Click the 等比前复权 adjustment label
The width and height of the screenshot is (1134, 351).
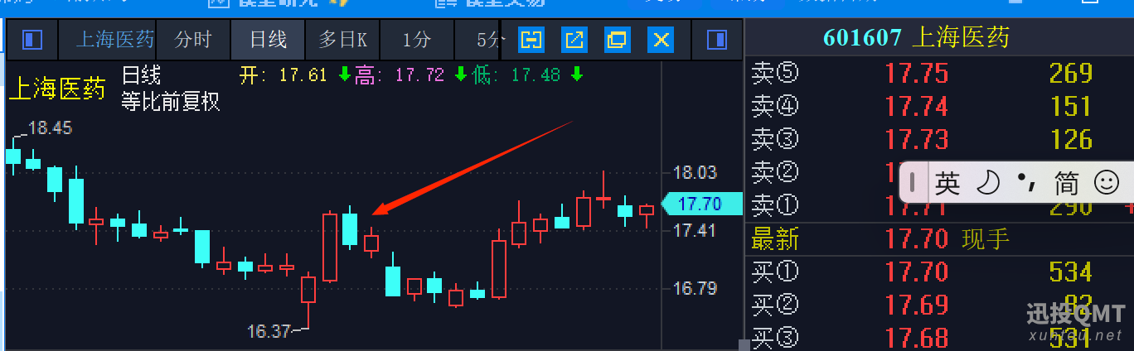[171, 102]
